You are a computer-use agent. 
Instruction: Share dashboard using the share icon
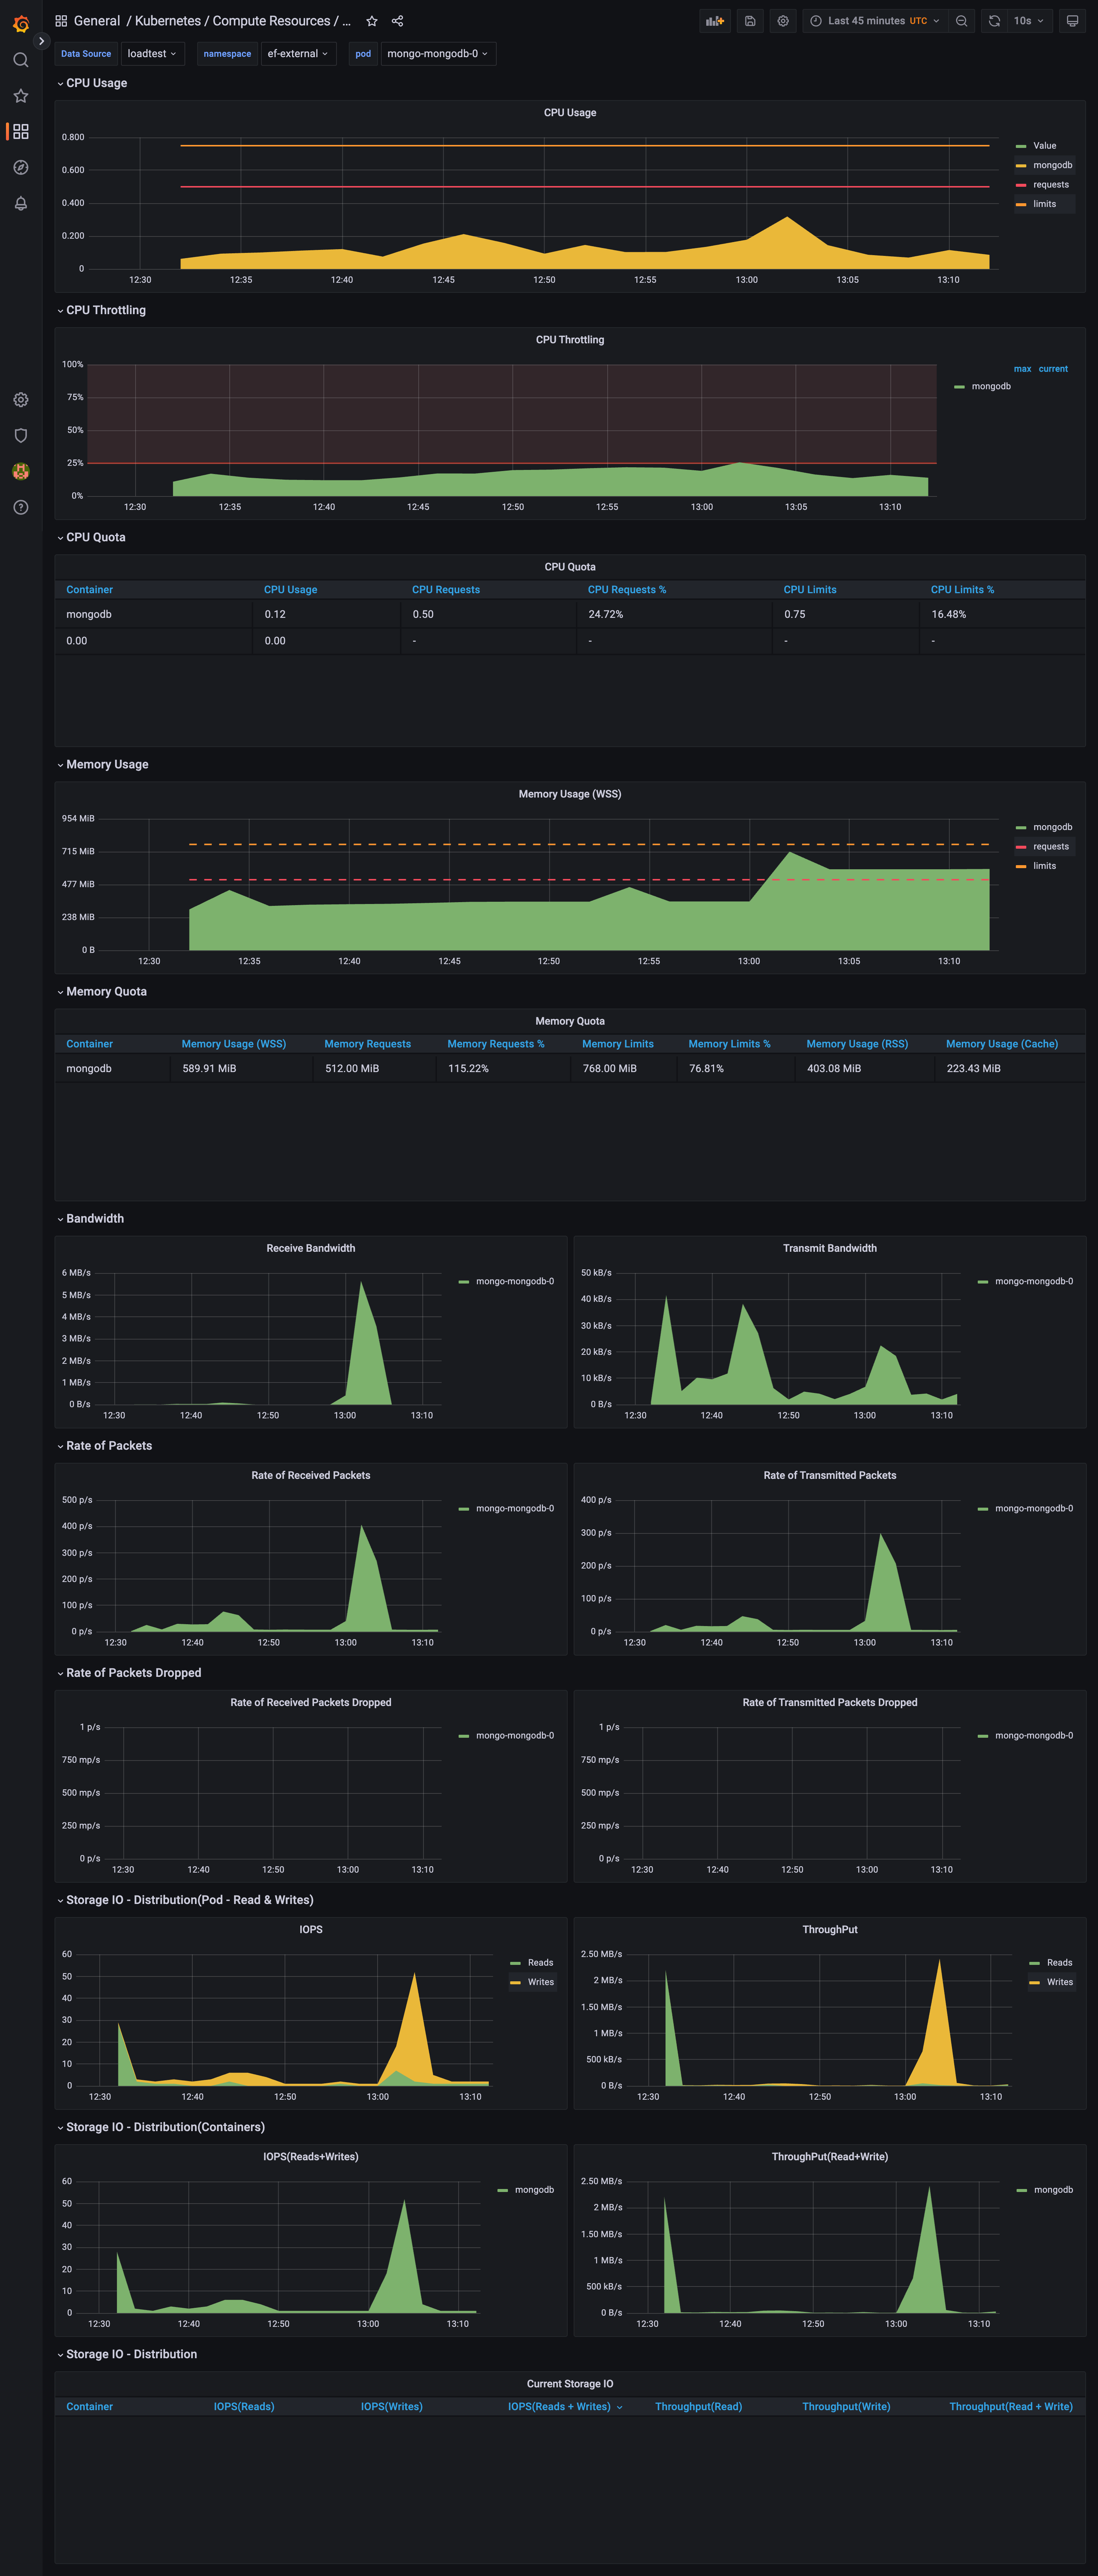click(397, 21)
